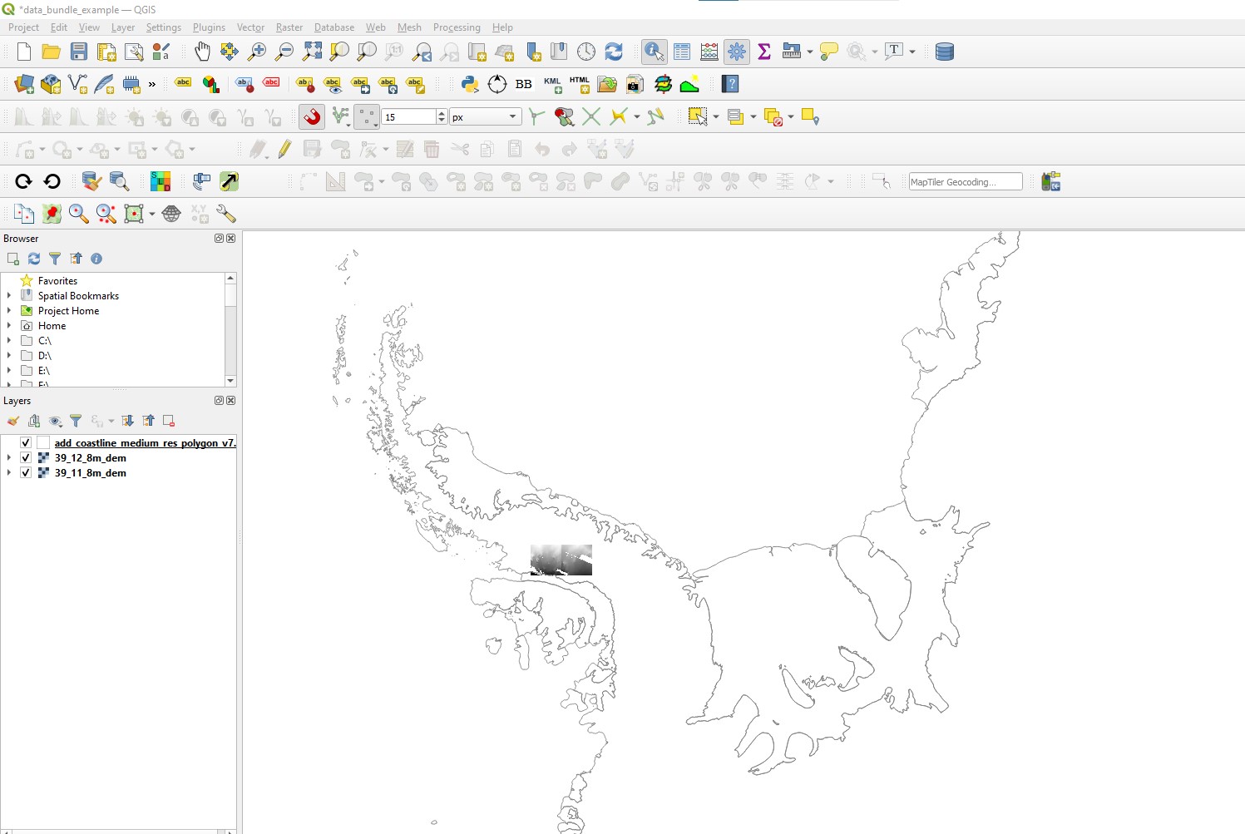Click the KML tools icon
Viewport: 1245px width, 834px height.
(x=552, y=84)
